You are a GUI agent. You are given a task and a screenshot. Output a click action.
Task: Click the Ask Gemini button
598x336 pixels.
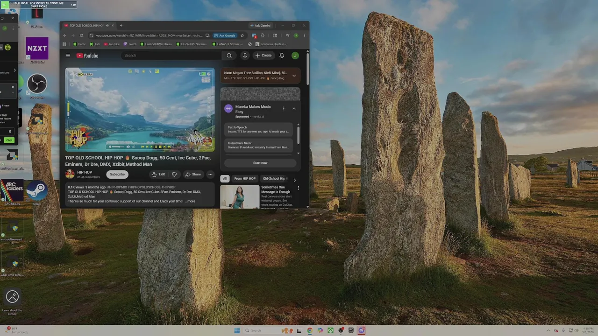pos(260,26)
